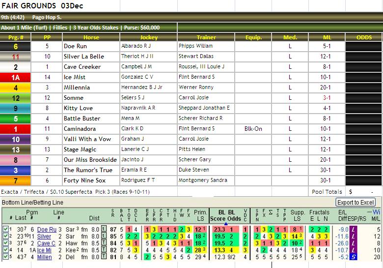This screenshot has height=268, width=383.
Task: Click the boxed T icon in Millennia row
Action: coord(104,257)
